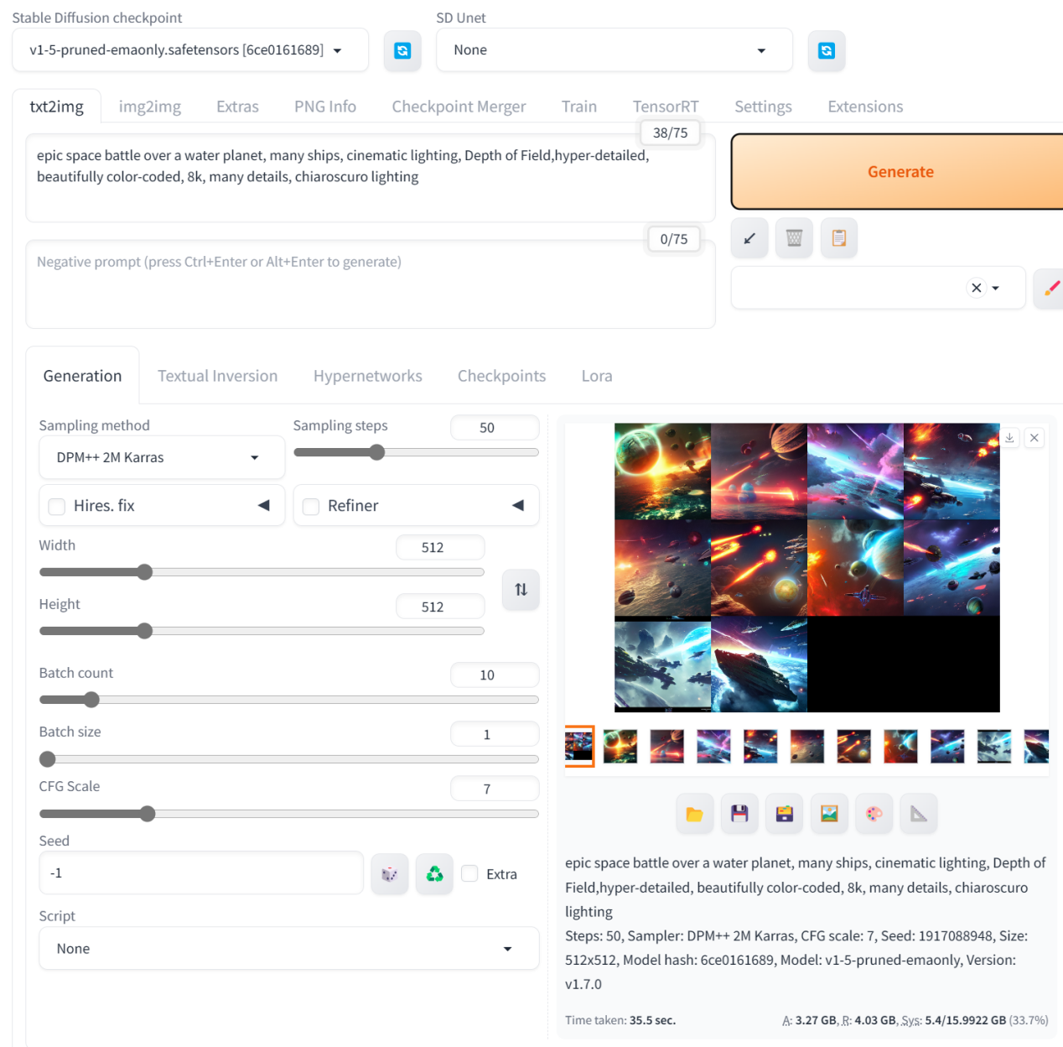Adjust the Width slider
The width and height of the screenshot is (1063, 1047).
[262, 572]
